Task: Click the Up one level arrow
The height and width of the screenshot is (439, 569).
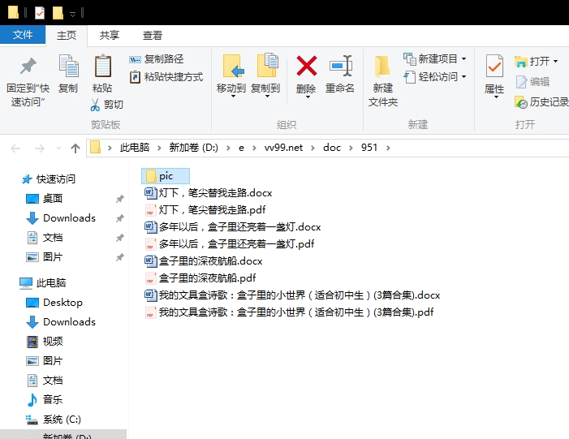Action: pyautogui.click(x=75, y=148)
